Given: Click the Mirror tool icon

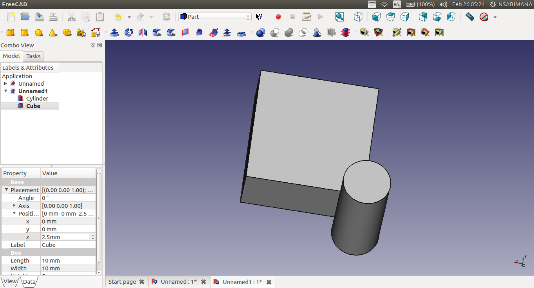Looking at the screenshot, I should tap(143, 32).
